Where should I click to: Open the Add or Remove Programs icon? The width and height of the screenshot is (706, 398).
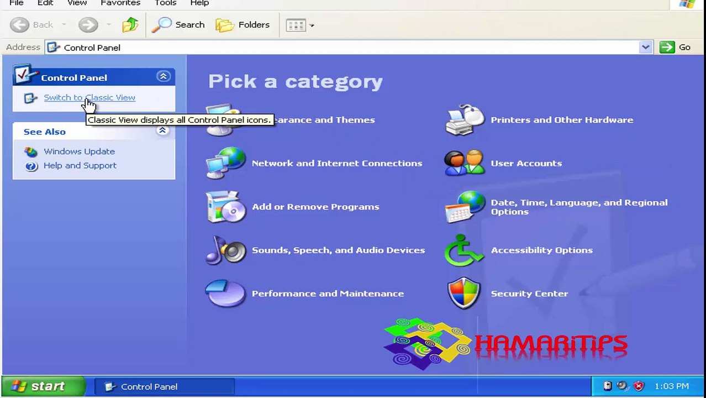(x=225, y=207)
